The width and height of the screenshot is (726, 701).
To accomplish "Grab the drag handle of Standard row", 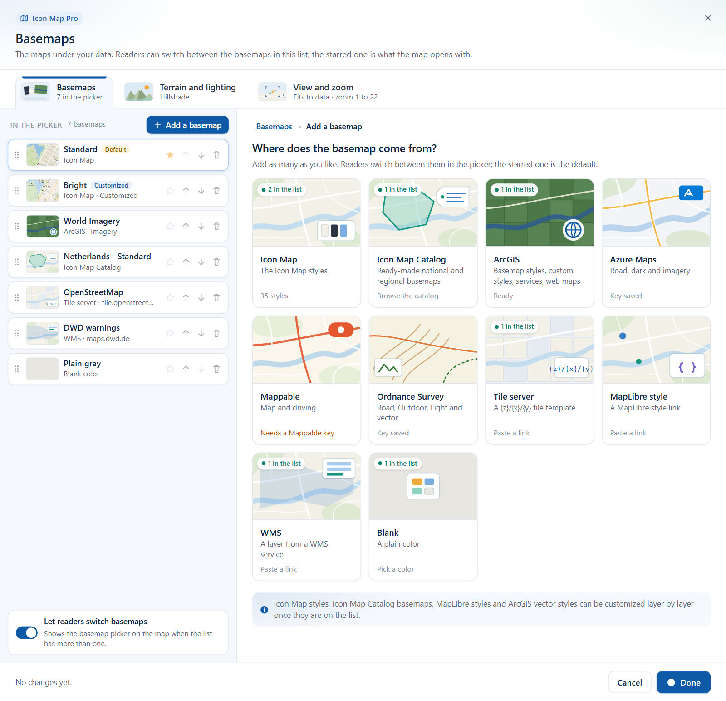I will [x=17, y=155].
